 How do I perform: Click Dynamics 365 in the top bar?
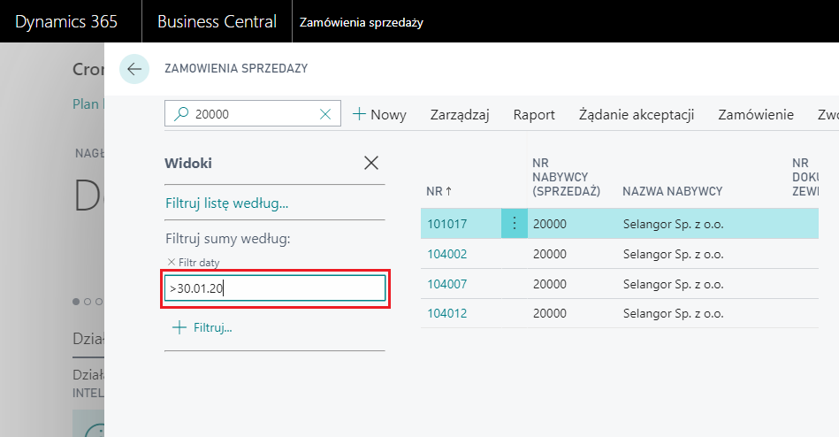coord(66,21)
